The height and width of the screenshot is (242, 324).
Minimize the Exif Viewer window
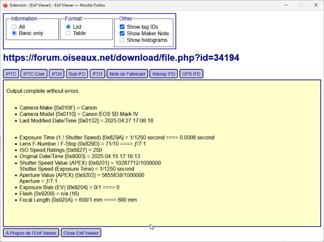click(x=282, y=5)
